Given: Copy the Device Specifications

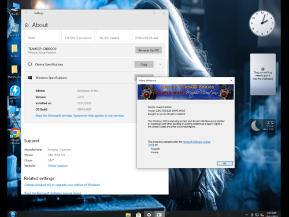Looking at the screenshot, I should 144,64.
